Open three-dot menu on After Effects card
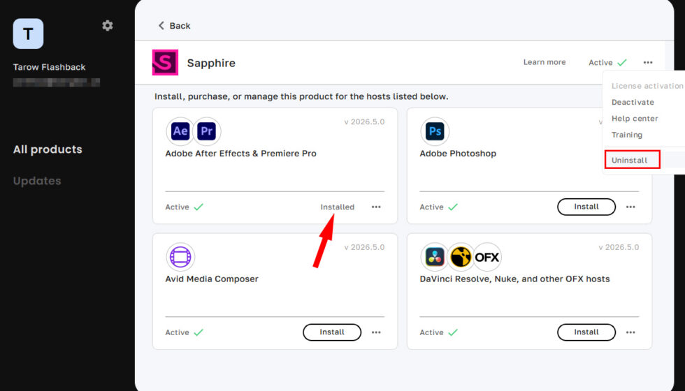 point(376,207)
